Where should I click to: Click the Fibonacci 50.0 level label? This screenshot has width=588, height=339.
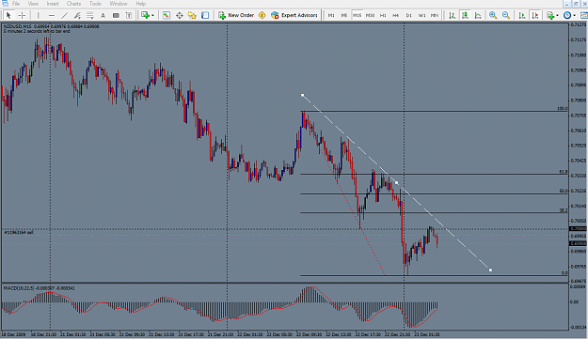(x=564, y=191)
